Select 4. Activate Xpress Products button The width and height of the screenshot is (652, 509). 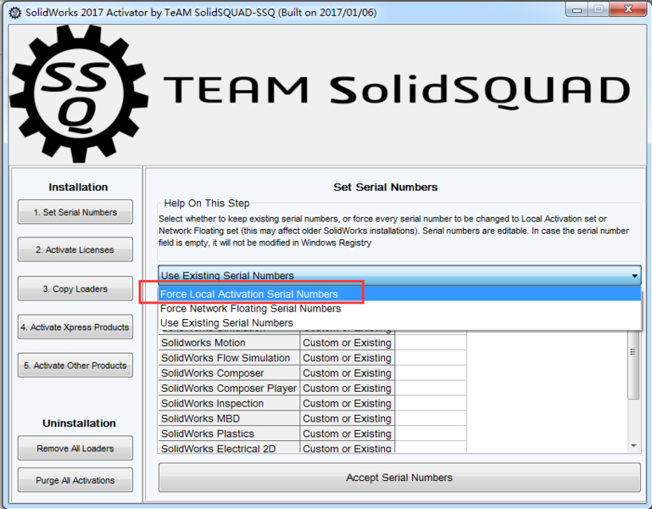point(75,327)
